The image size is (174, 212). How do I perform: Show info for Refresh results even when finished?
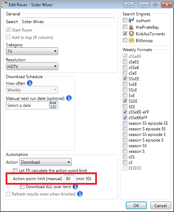click(x=80, y=194)
